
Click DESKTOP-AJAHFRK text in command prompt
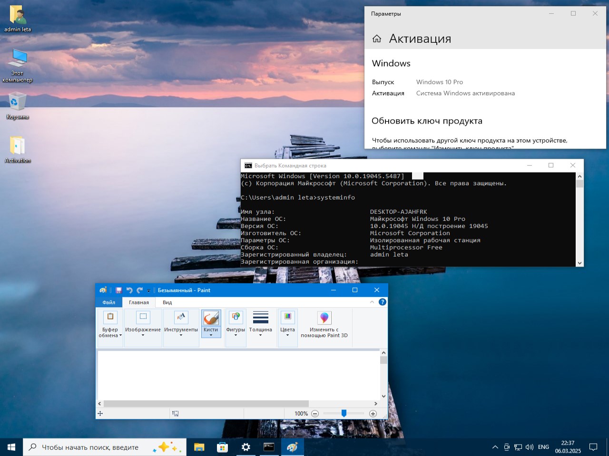(x=398, y=212)
